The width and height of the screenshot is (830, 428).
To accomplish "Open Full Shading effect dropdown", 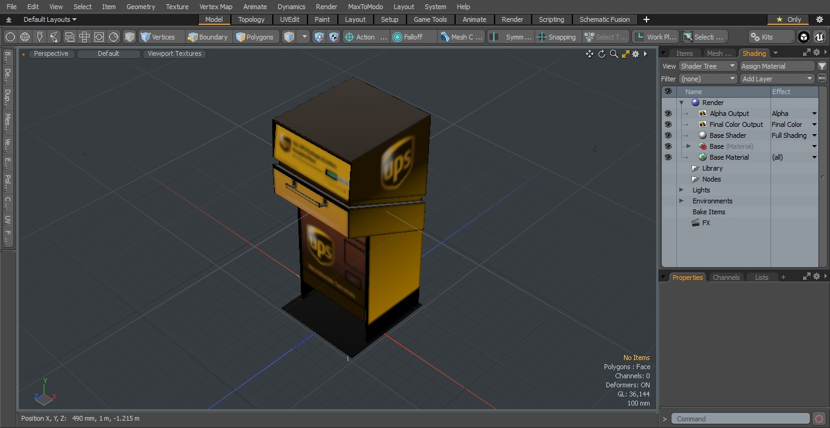I will tap(814, 135).
